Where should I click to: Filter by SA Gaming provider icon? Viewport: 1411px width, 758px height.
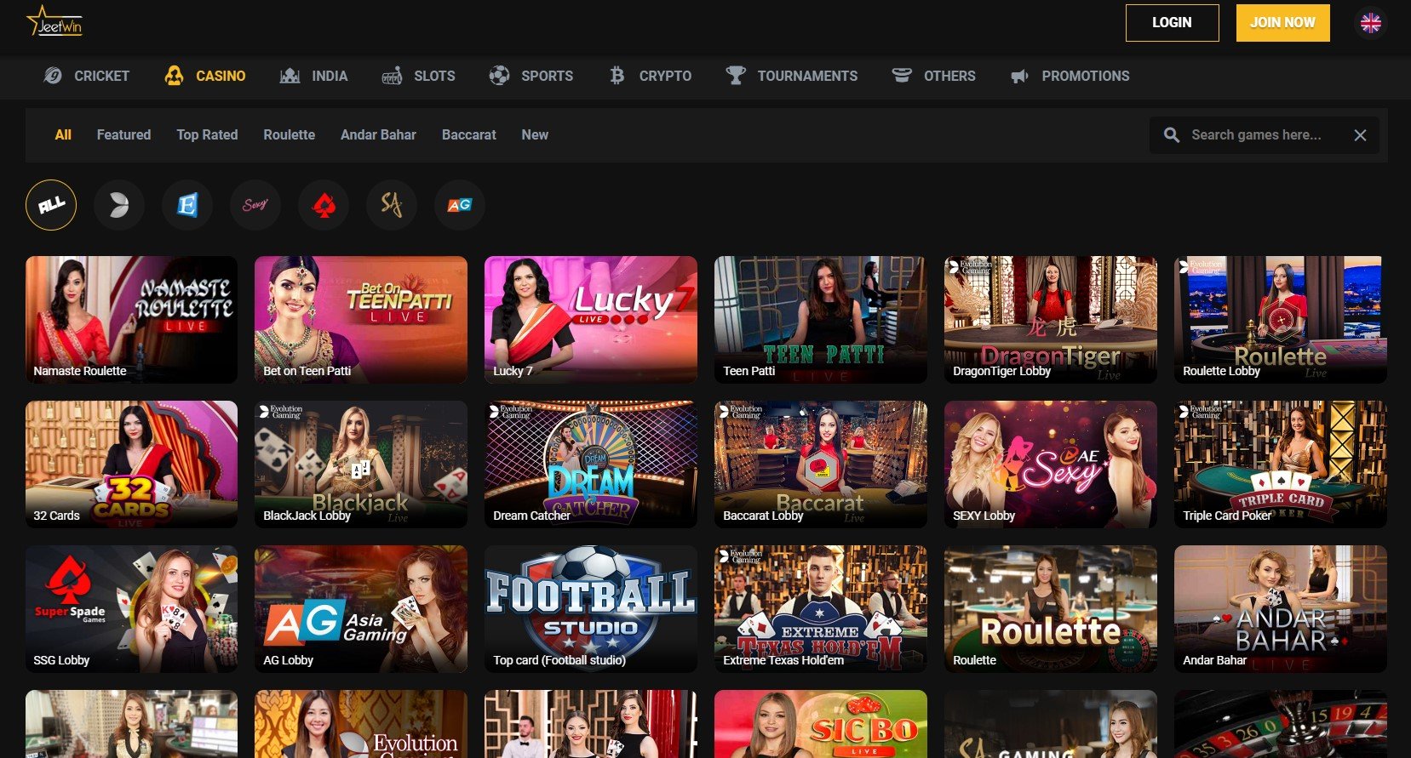[x=392, y=205]
